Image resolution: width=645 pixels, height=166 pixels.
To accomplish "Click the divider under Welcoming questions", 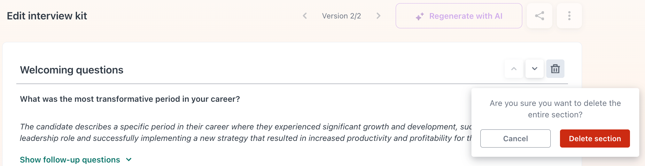I will point(292,84).
